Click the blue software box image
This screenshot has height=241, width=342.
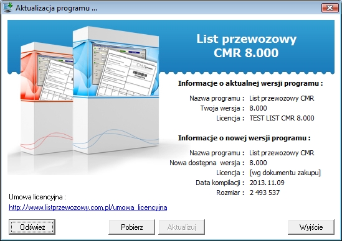pos(116,89)
